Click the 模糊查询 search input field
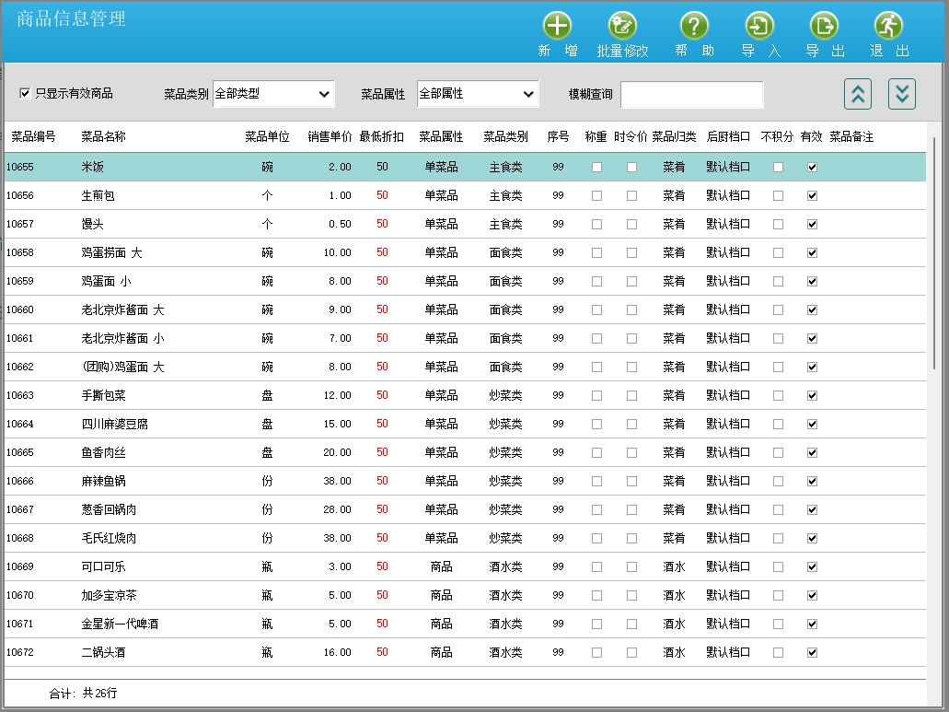The height and width of the screenshot is (712, 949). click(691, 95)
